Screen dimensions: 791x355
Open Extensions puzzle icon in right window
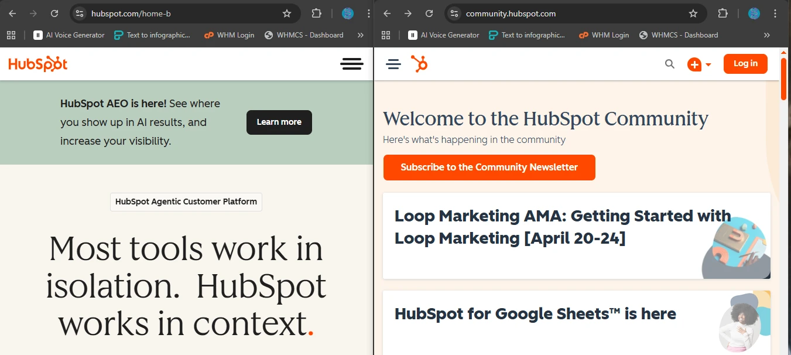point(722,13)
